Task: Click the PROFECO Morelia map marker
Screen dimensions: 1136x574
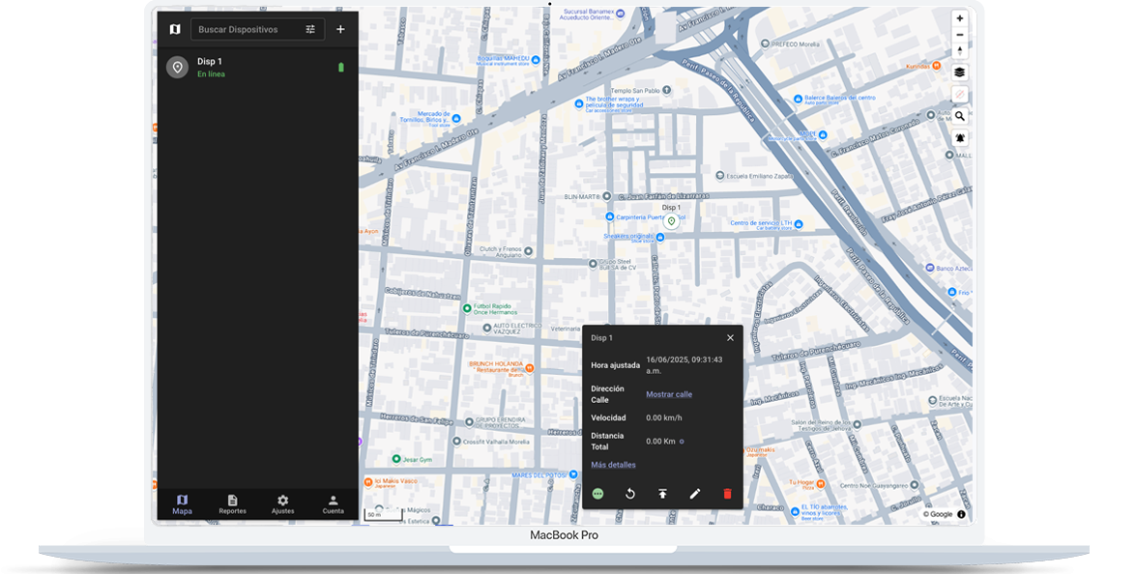Action: point(765,44)
